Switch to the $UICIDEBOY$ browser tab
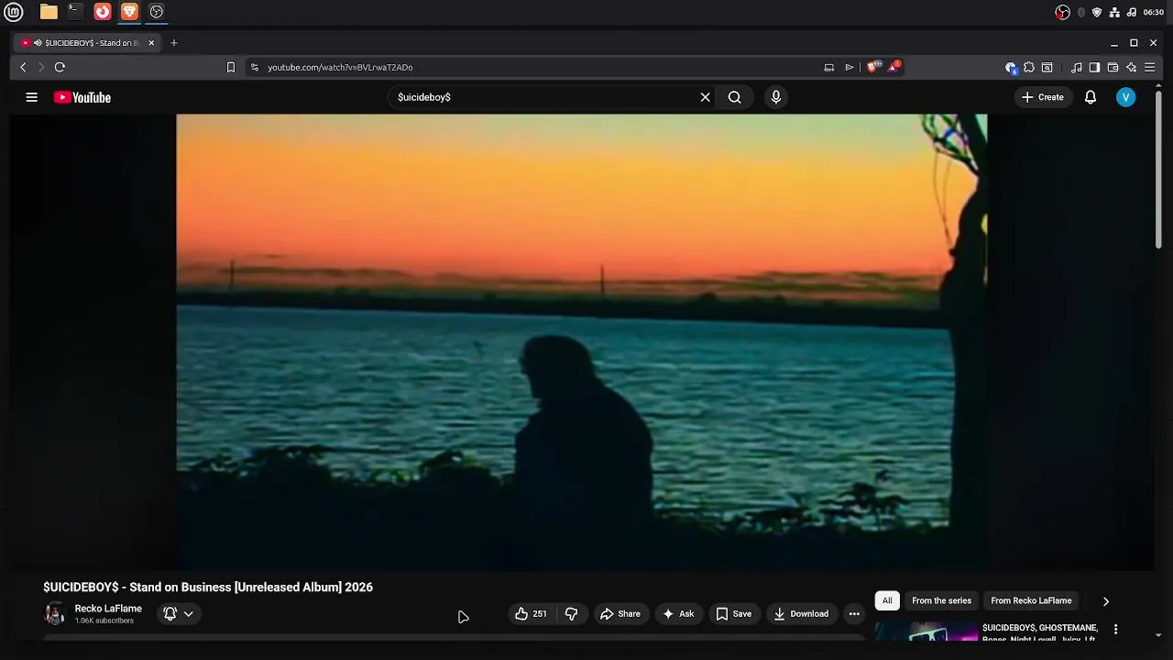 pos(85,43)
